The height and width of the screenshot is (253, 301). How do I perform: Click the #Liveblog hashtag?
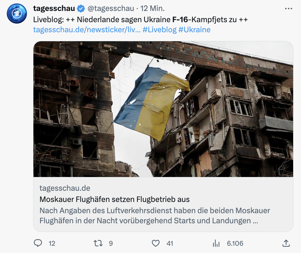[x=159, y=30]
